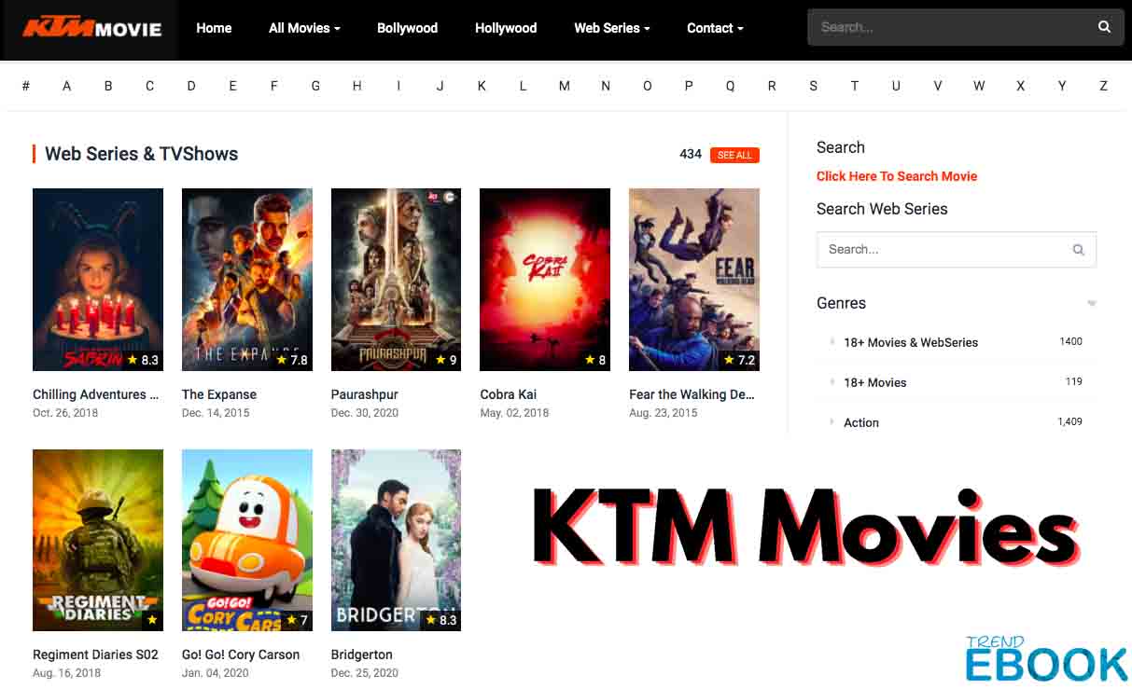Click the SEE ALL button
The height and width of the screenshot is (689, 1132).
coord(734,155)
